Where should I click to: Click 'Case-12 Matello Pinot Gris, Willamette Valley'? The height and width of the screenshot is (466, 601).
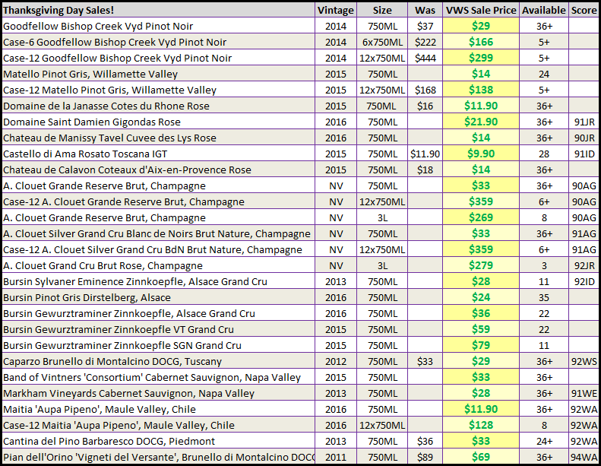[x=109, y=90]
